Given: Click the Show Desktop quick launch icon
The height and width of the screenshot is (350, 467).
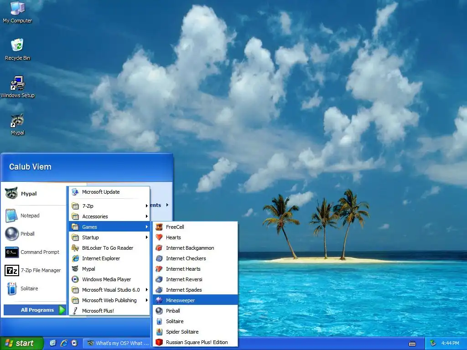Looking at the screenshot, I should tap(53, 343).
